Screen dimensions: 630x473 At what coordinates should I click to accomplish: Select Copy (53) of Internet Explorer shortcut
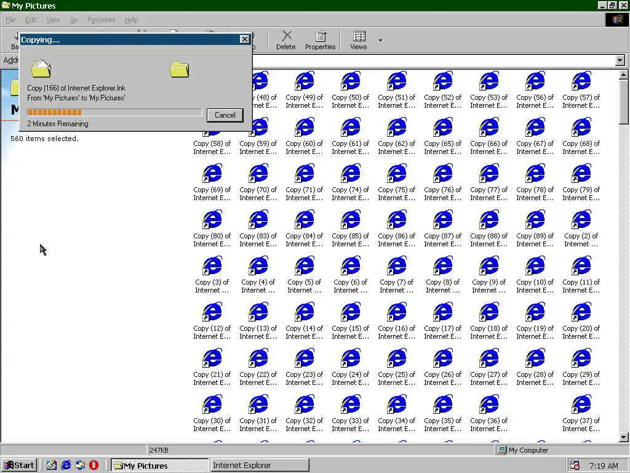tap(489, 90)
